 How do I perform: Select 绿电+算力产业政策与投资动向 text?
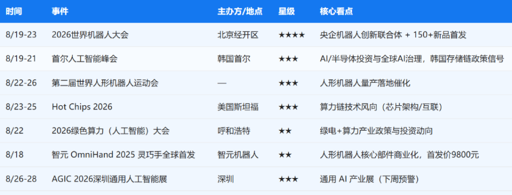376,131
